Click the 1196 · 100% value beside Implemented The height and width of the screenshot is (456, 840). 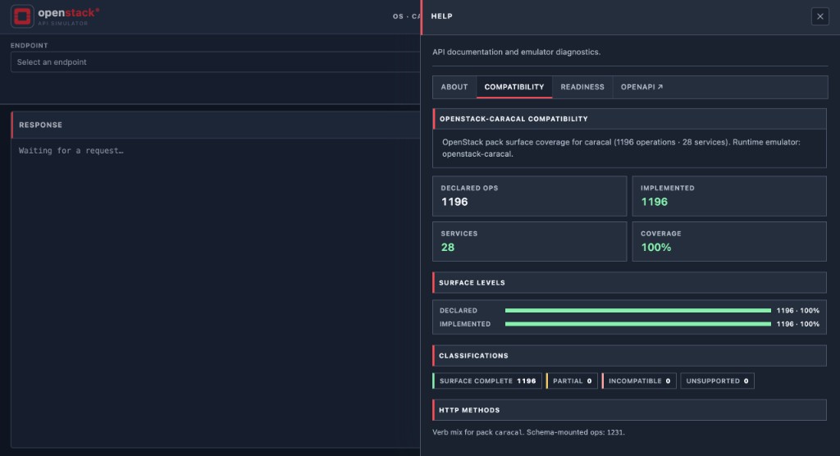click(x=797, y=324)
